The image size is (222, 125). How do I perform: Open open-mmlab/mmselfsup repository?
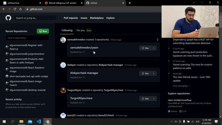tap(180, 100)
